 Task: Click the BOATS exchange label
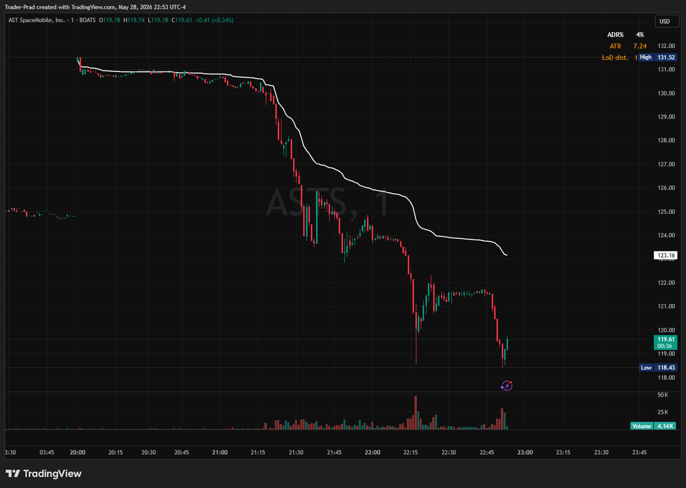(x=86, y=20)
